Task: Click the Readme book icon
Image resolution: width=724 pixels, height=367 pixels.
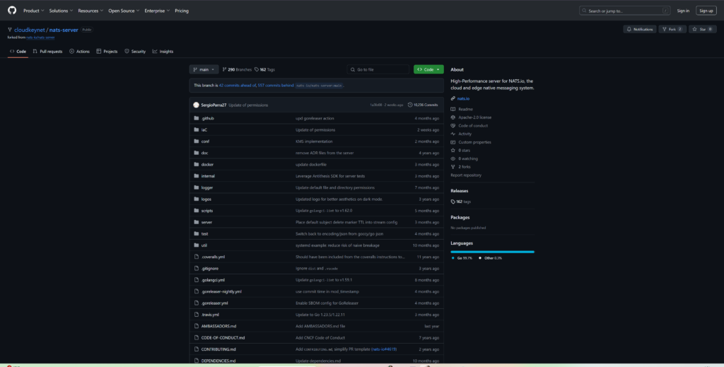Action: (453, 109)
